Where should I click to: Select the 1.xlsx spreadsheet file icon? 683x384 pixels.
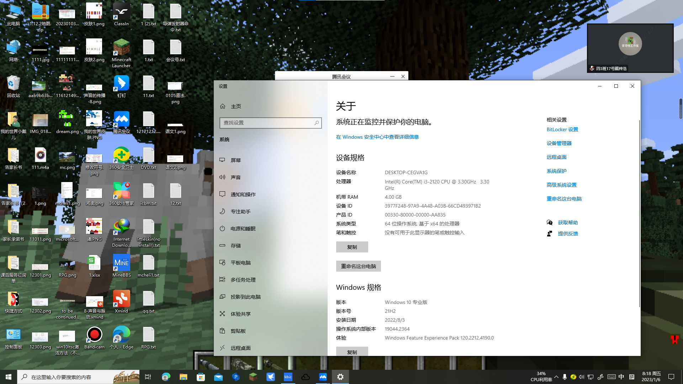click(x=94, y=266)
